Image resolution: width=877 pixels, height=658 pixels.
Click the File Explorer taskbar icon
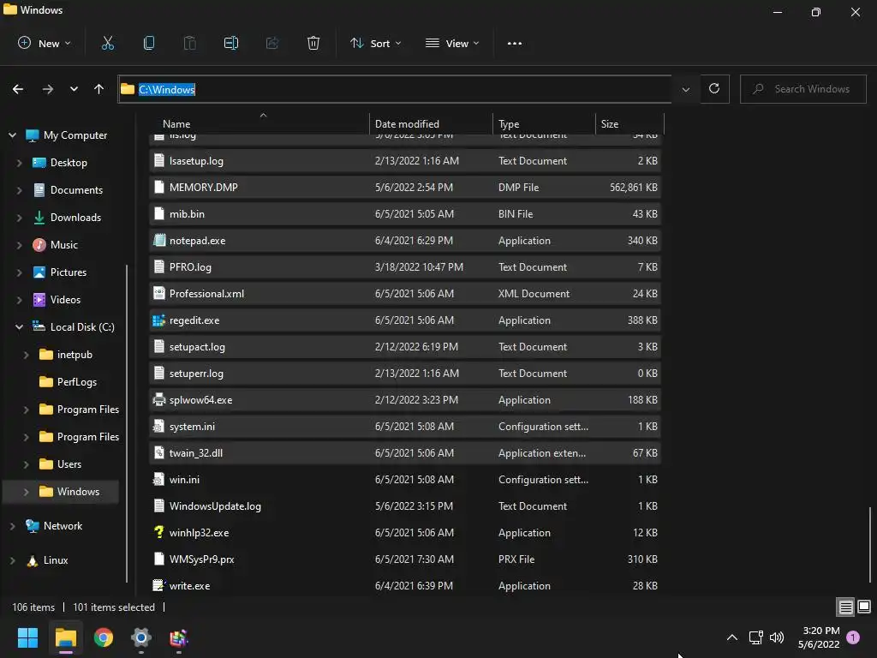click(x=65, y=637)
